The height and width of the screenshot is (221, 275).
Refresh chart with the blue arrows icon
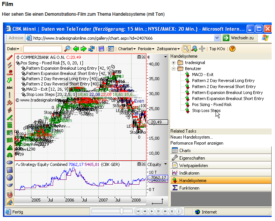[x=92, y=49]
